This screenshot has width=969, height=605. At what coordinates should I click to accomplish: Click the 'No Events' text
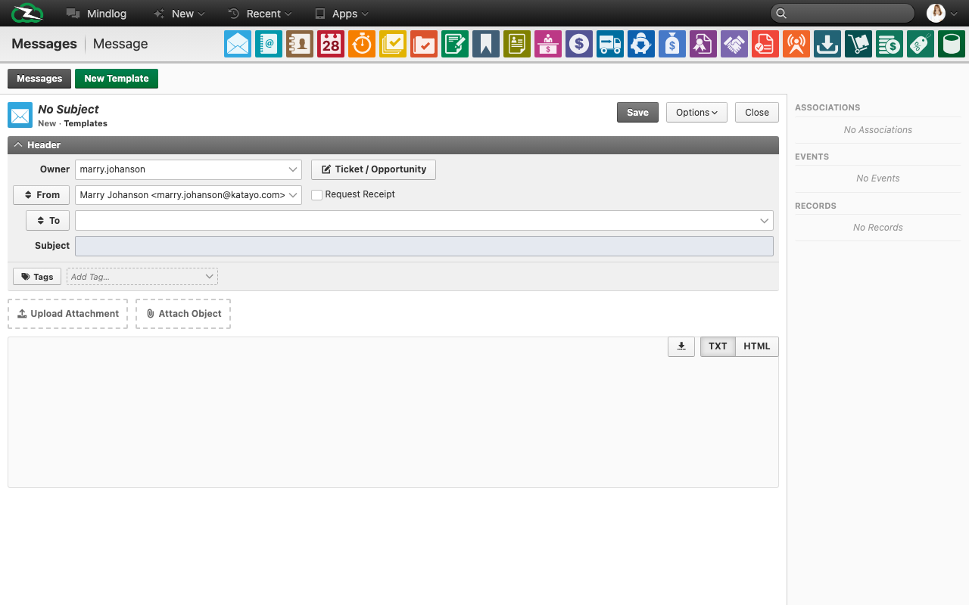(x=878, y=178)
